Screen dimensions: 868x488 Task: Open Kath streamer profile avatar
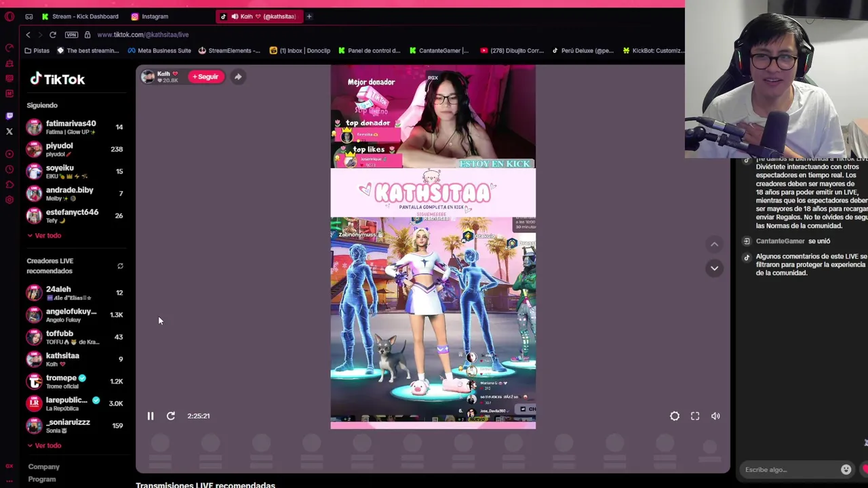(148, 77)
